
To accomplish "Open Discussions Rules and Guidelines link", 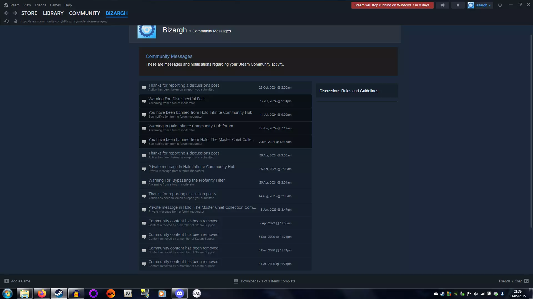I will tap(349, 91).
